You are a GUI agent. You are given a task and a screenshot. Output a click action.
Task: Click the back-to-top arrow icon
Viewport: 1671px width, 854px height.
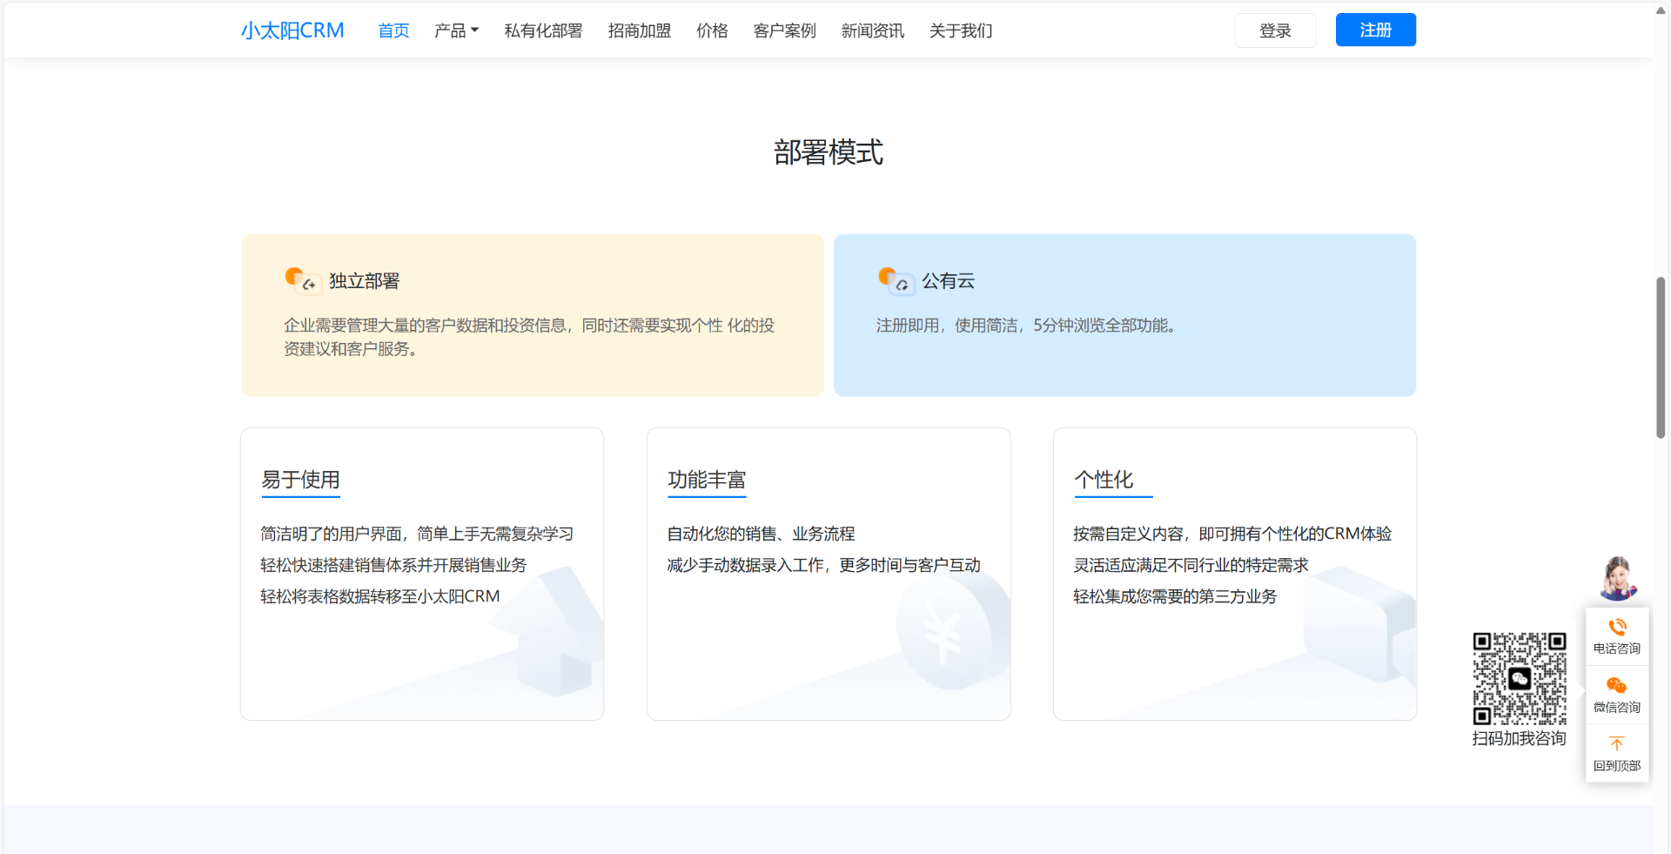[x=1616, y=743]
